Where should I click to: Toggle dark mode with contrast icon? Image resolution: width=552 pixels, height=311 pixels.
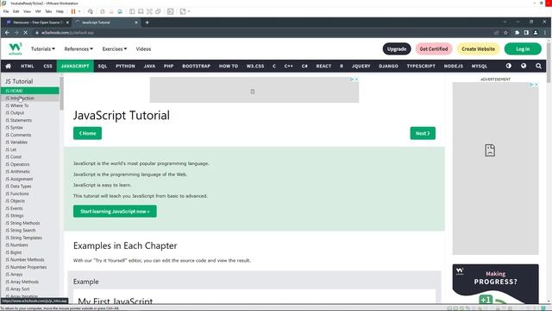coord(509,66)
